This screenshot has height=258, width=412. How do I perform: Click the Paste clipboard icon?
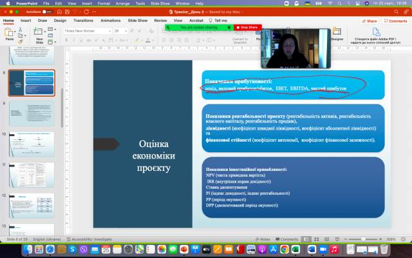click(x=9, y=32)
